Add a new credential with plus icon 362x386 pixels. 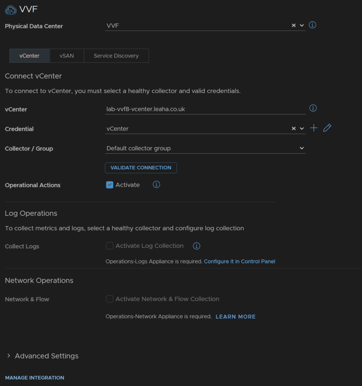(314, 128)
